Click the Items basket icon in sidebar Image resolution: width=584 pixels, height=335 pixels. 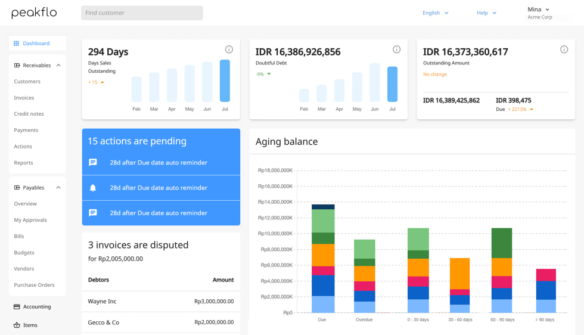pyautogui.click(x=17, y=325)
